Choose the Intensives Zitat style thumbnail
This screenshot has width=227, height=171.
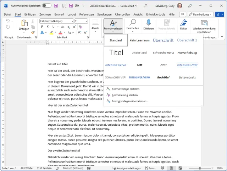[187, 65]
